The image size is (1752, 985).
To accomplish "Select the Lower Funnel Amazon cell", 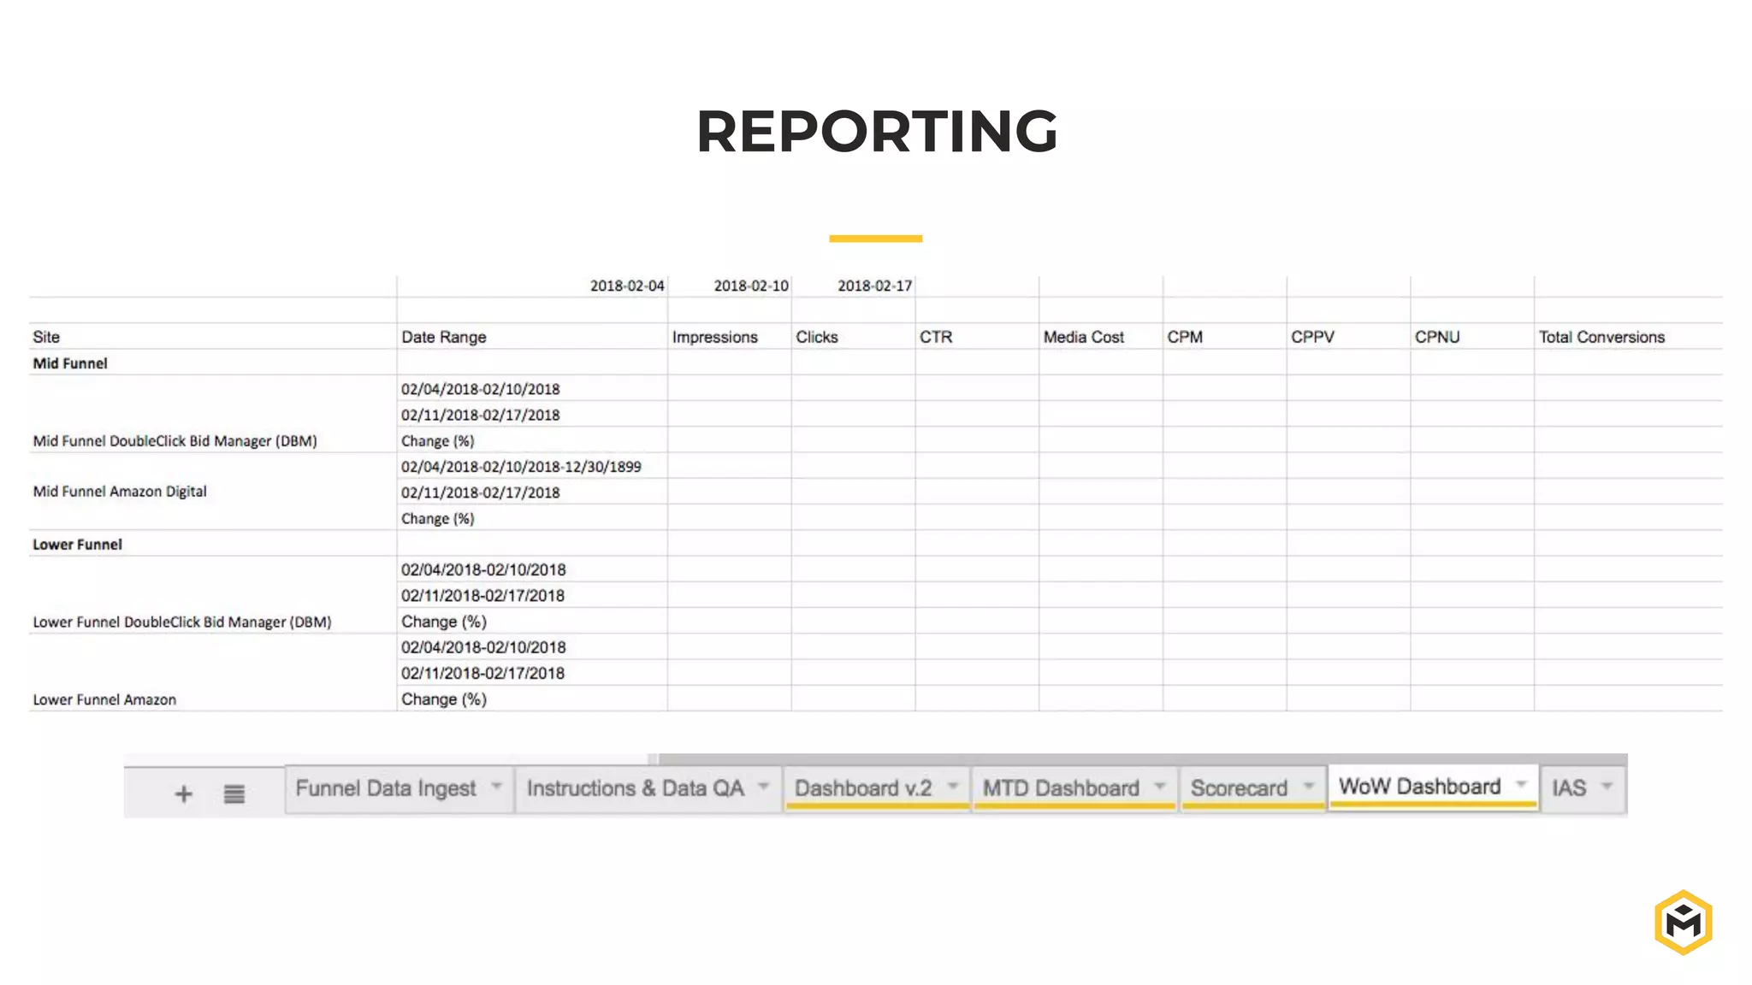I will pyautogui.click(x=213, y=673).
